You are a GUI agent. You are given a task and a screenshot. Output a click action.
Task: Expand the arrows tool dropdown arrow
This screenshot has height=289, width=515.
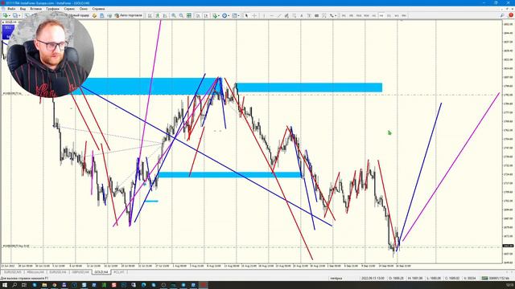tap(336, 15)
